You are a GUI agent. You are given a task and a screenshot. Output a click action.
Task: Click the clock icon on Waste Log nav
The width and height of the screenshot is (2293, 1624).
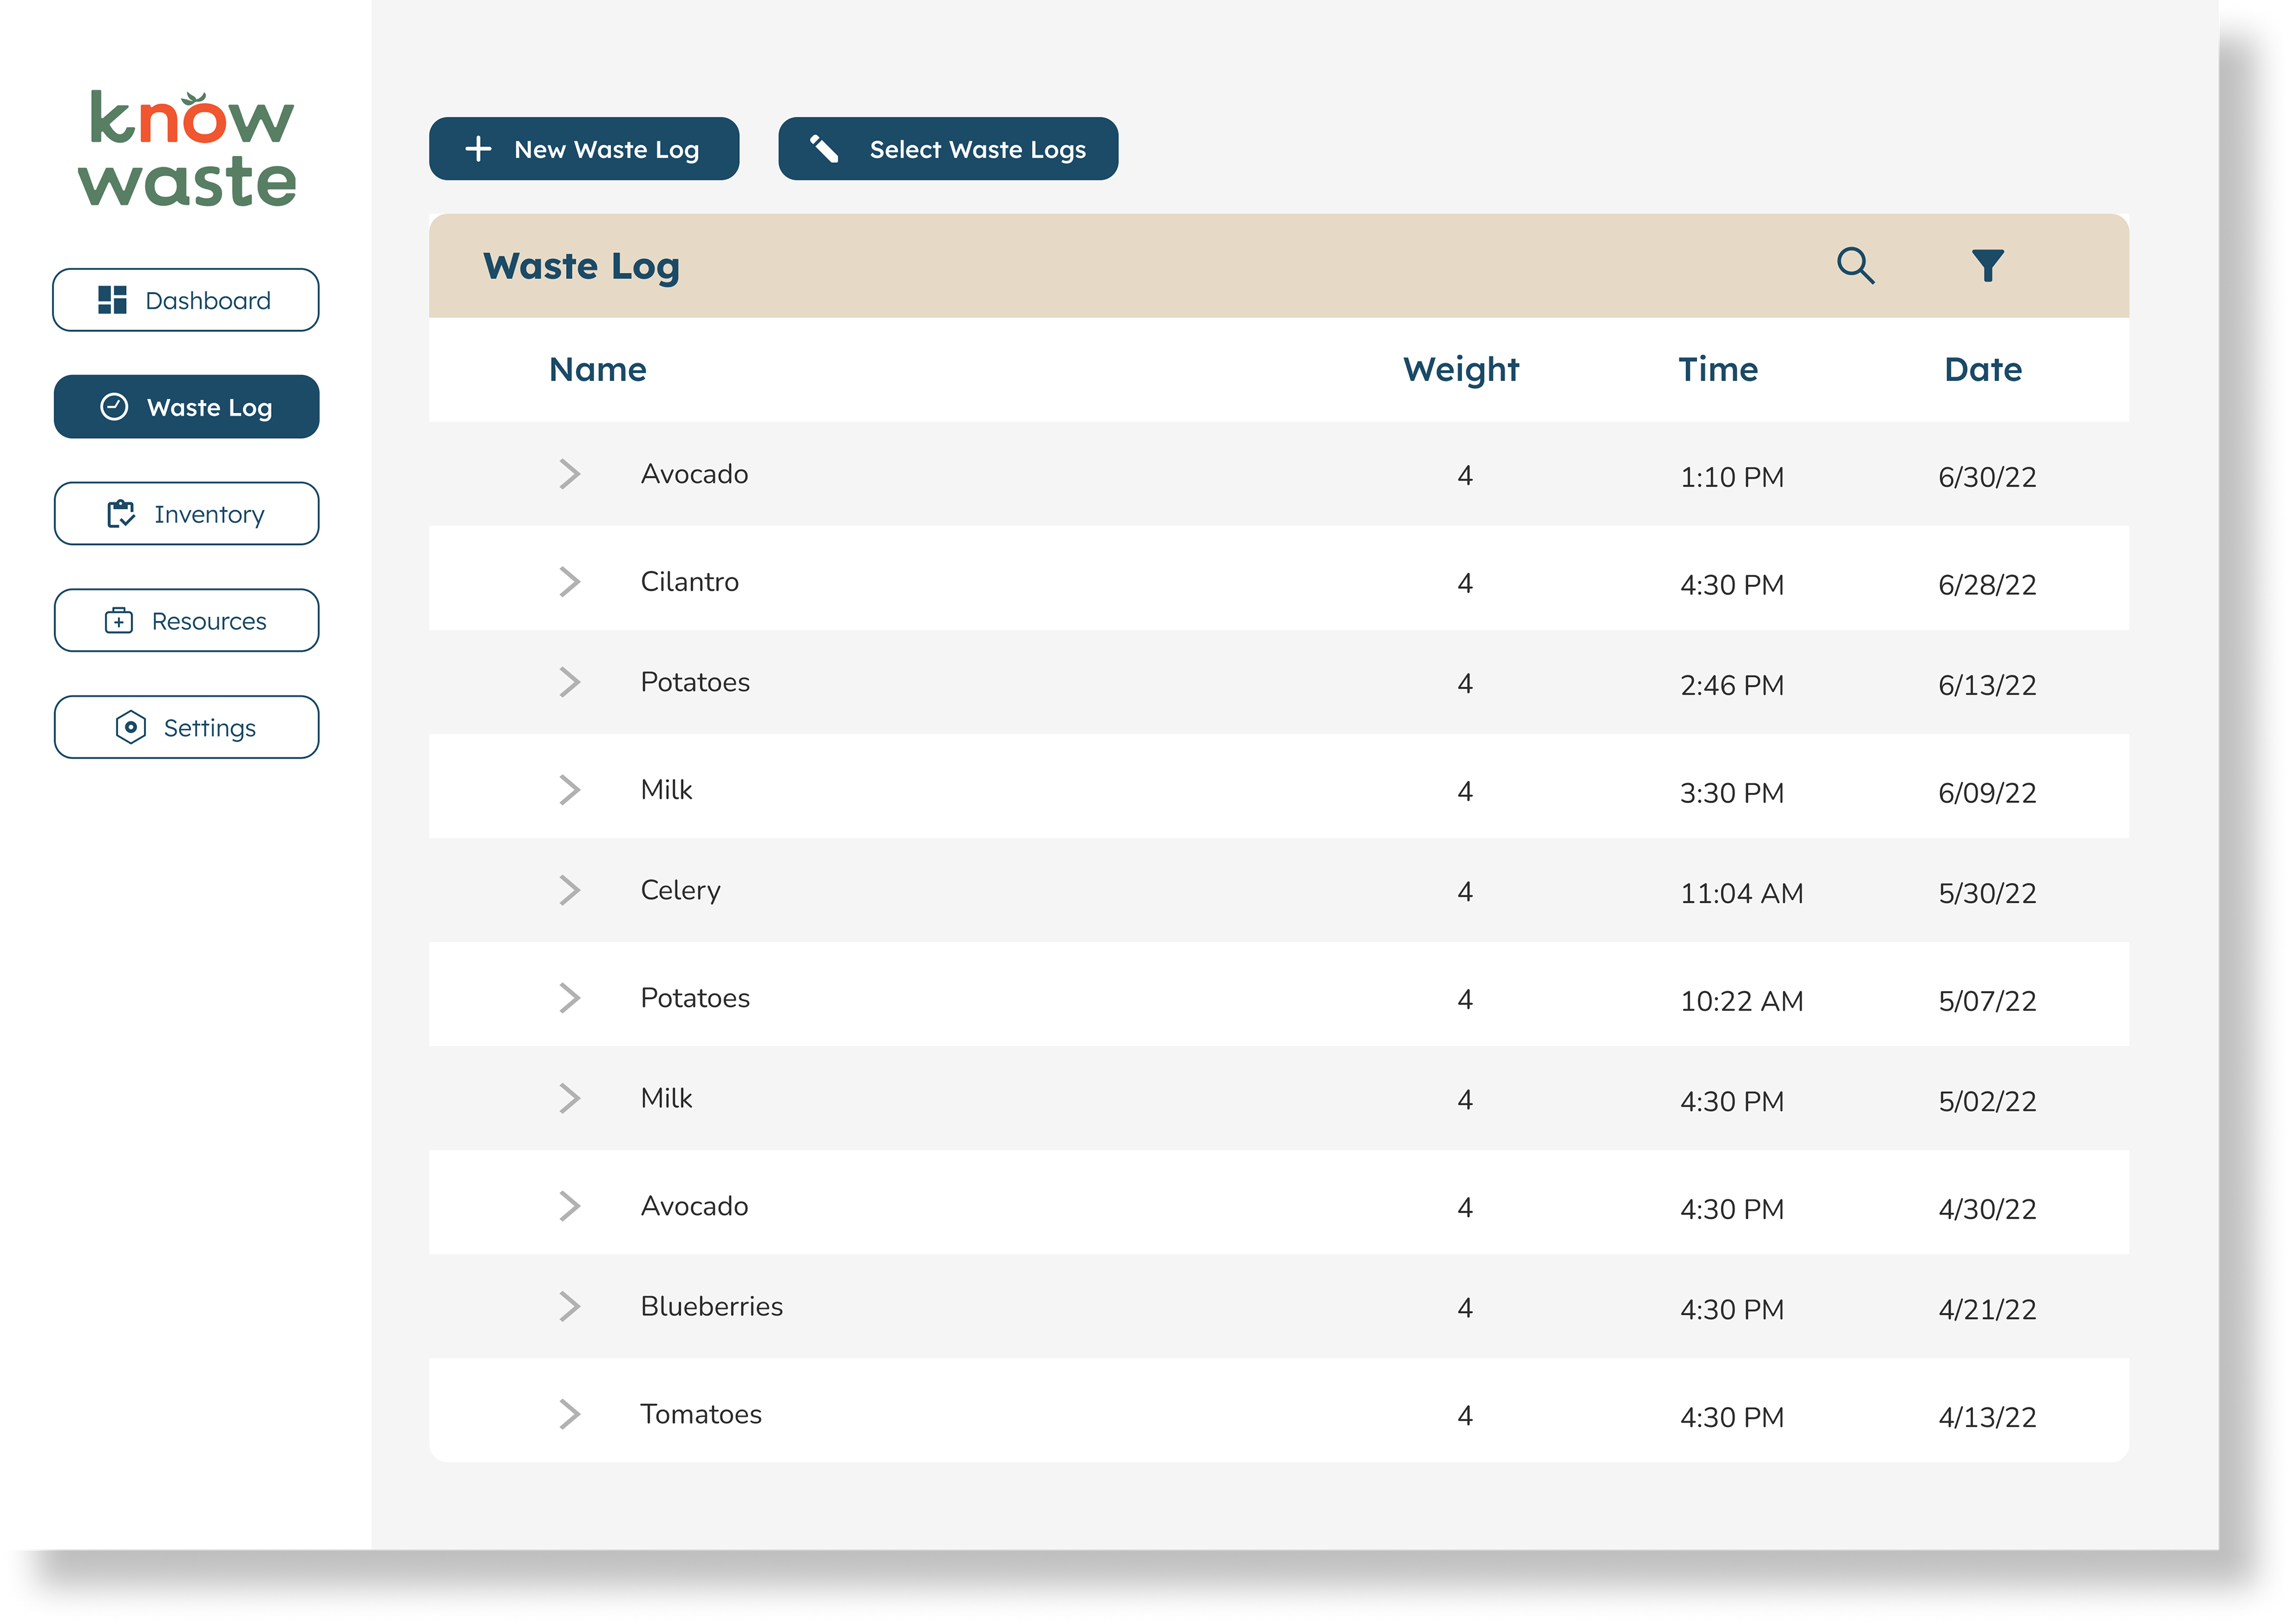[114, 407]
